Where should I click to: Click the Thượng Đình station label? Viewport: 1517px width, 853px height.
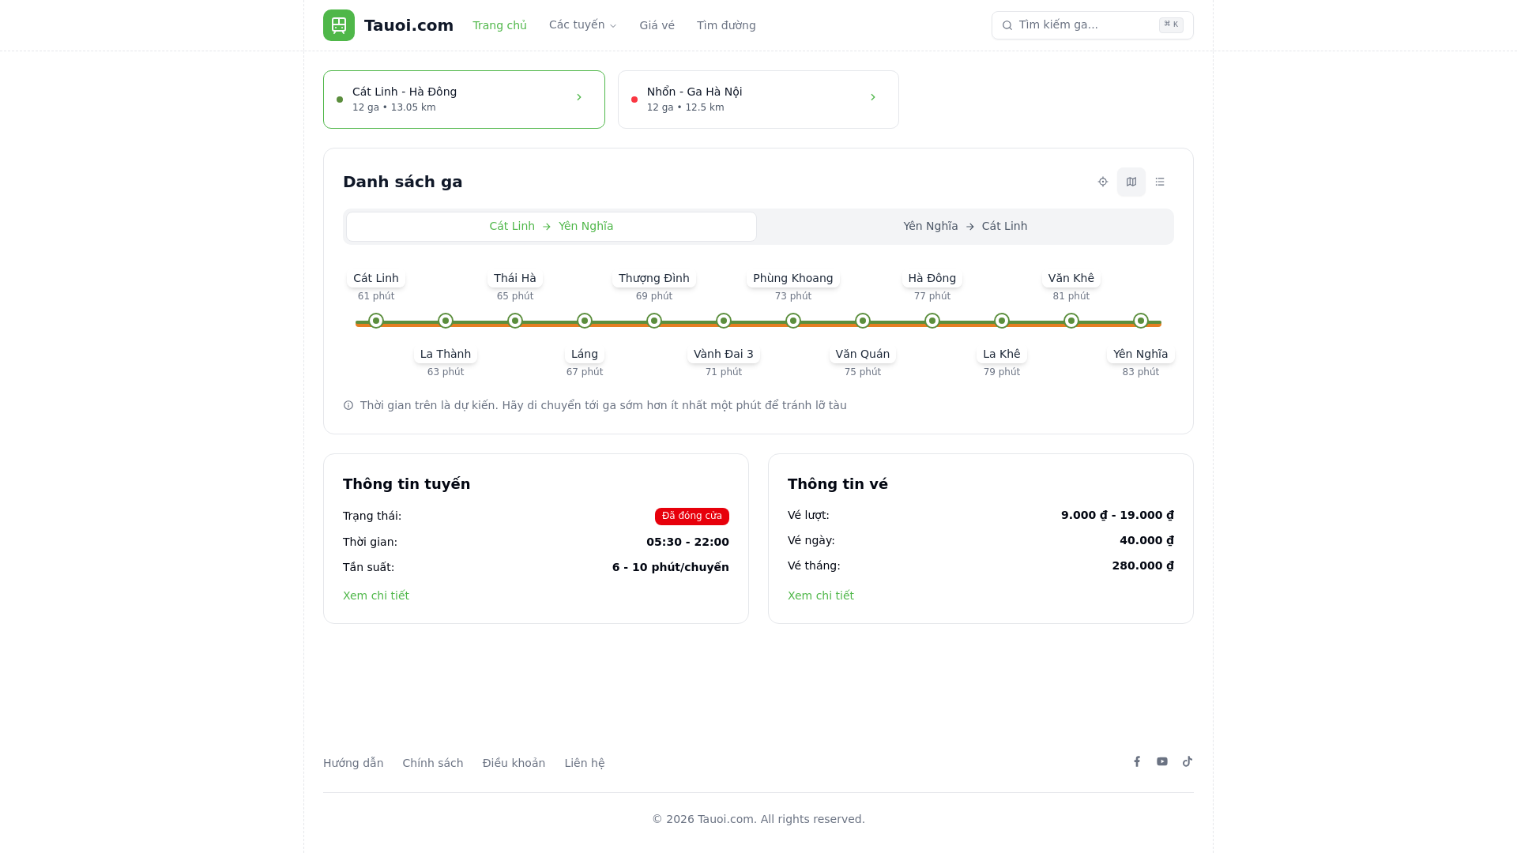pyautogui.click(x=654, y=278)
